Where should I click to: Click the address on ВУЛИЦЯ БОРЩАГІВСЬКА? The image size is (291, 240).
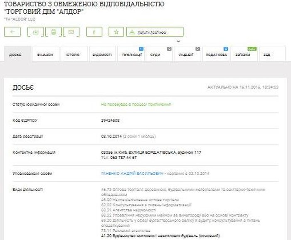point(151,152)
